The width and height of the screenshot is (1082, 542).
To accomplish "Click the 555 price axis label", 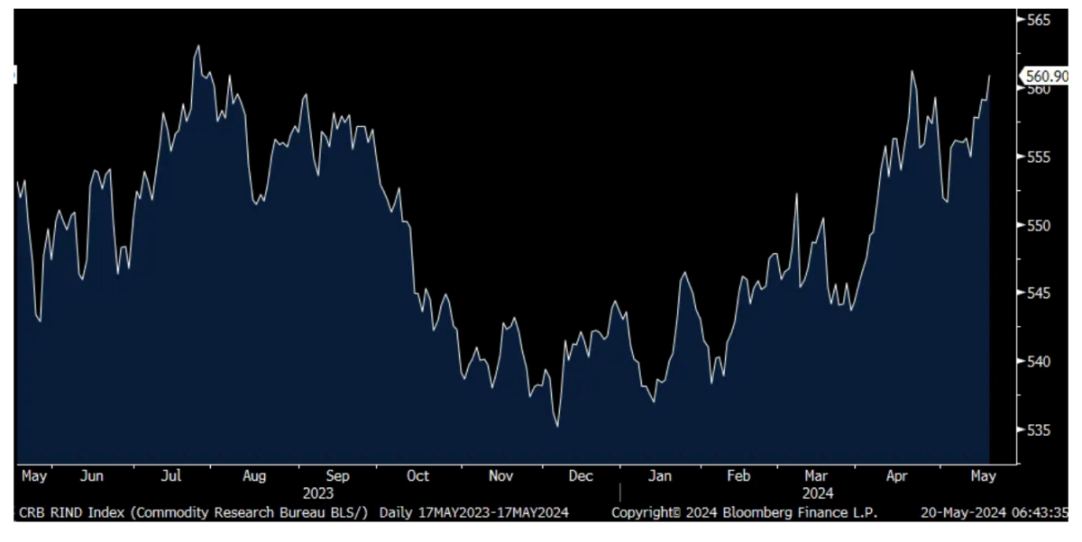I will 1038,157.
